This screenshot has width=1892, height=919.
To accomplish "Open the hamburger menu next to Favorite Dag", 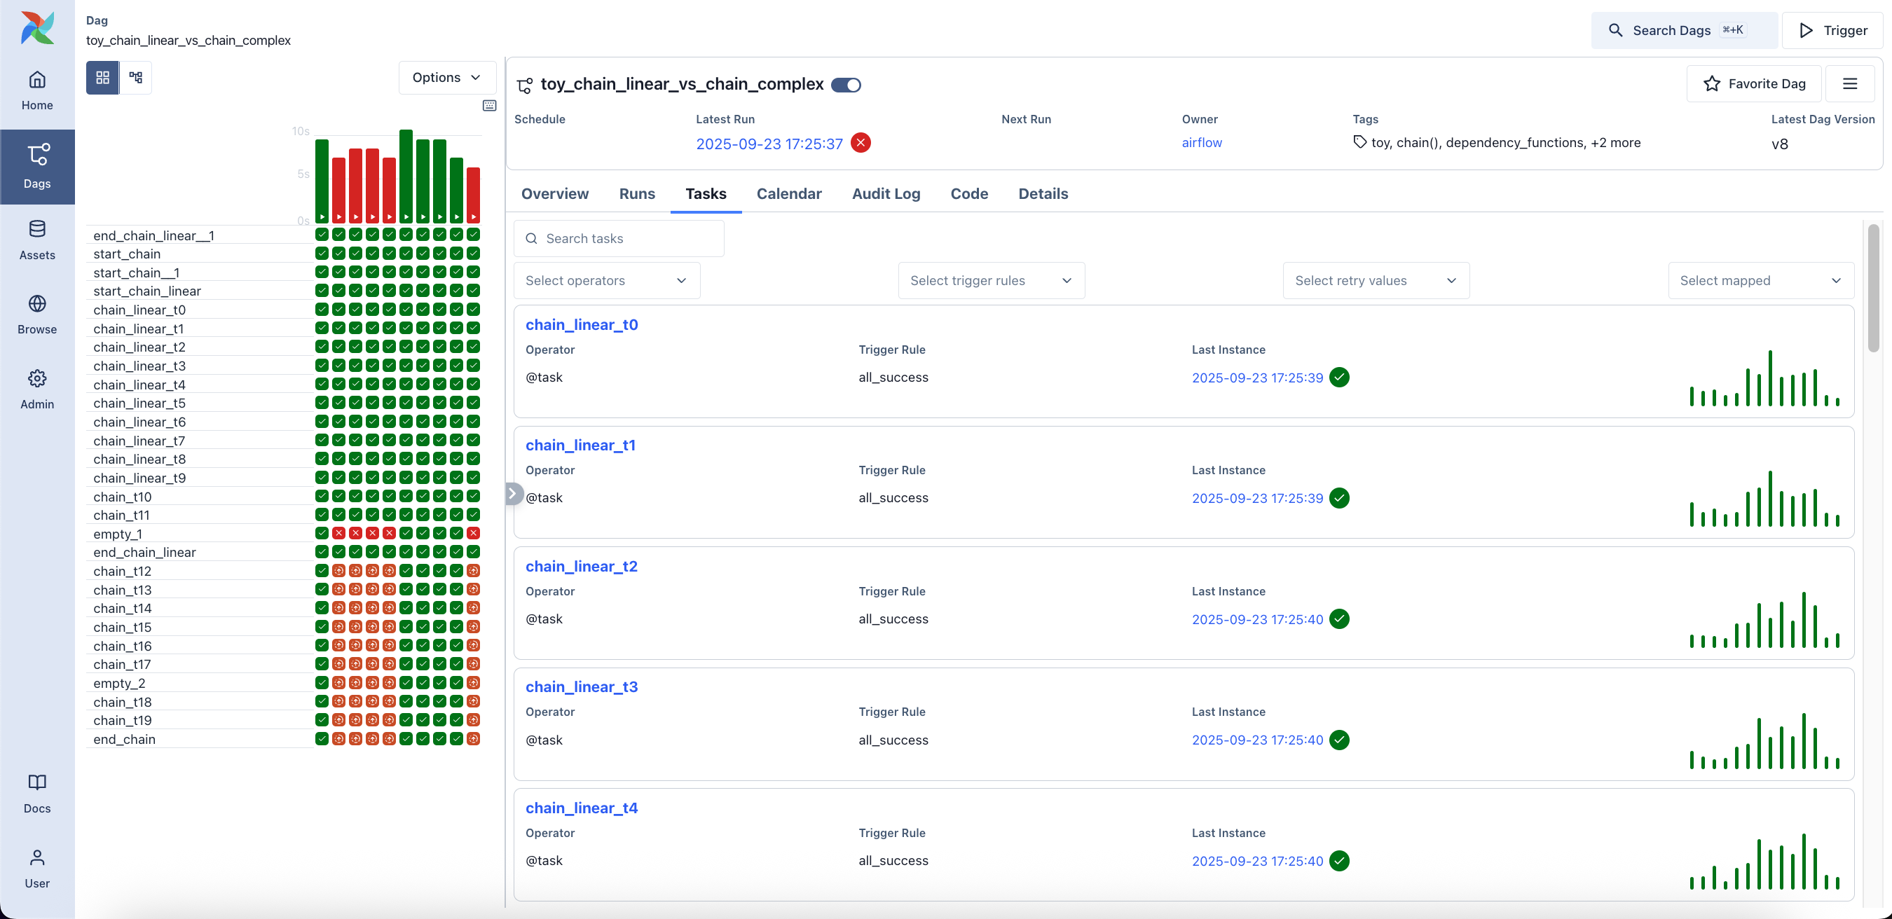I will tap(1849, 83).
